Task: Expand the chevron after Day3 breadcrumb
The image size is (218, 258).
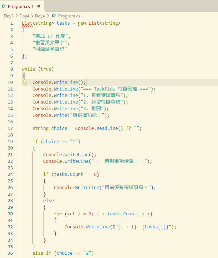Action: (x=17, y=16)
